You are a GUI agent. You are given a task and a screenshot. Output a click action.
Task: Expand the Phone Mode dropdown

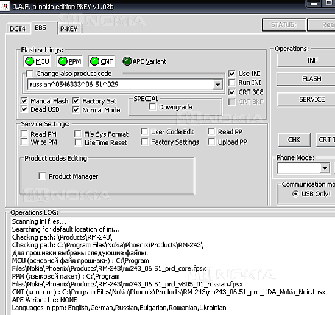click(325, 168)
